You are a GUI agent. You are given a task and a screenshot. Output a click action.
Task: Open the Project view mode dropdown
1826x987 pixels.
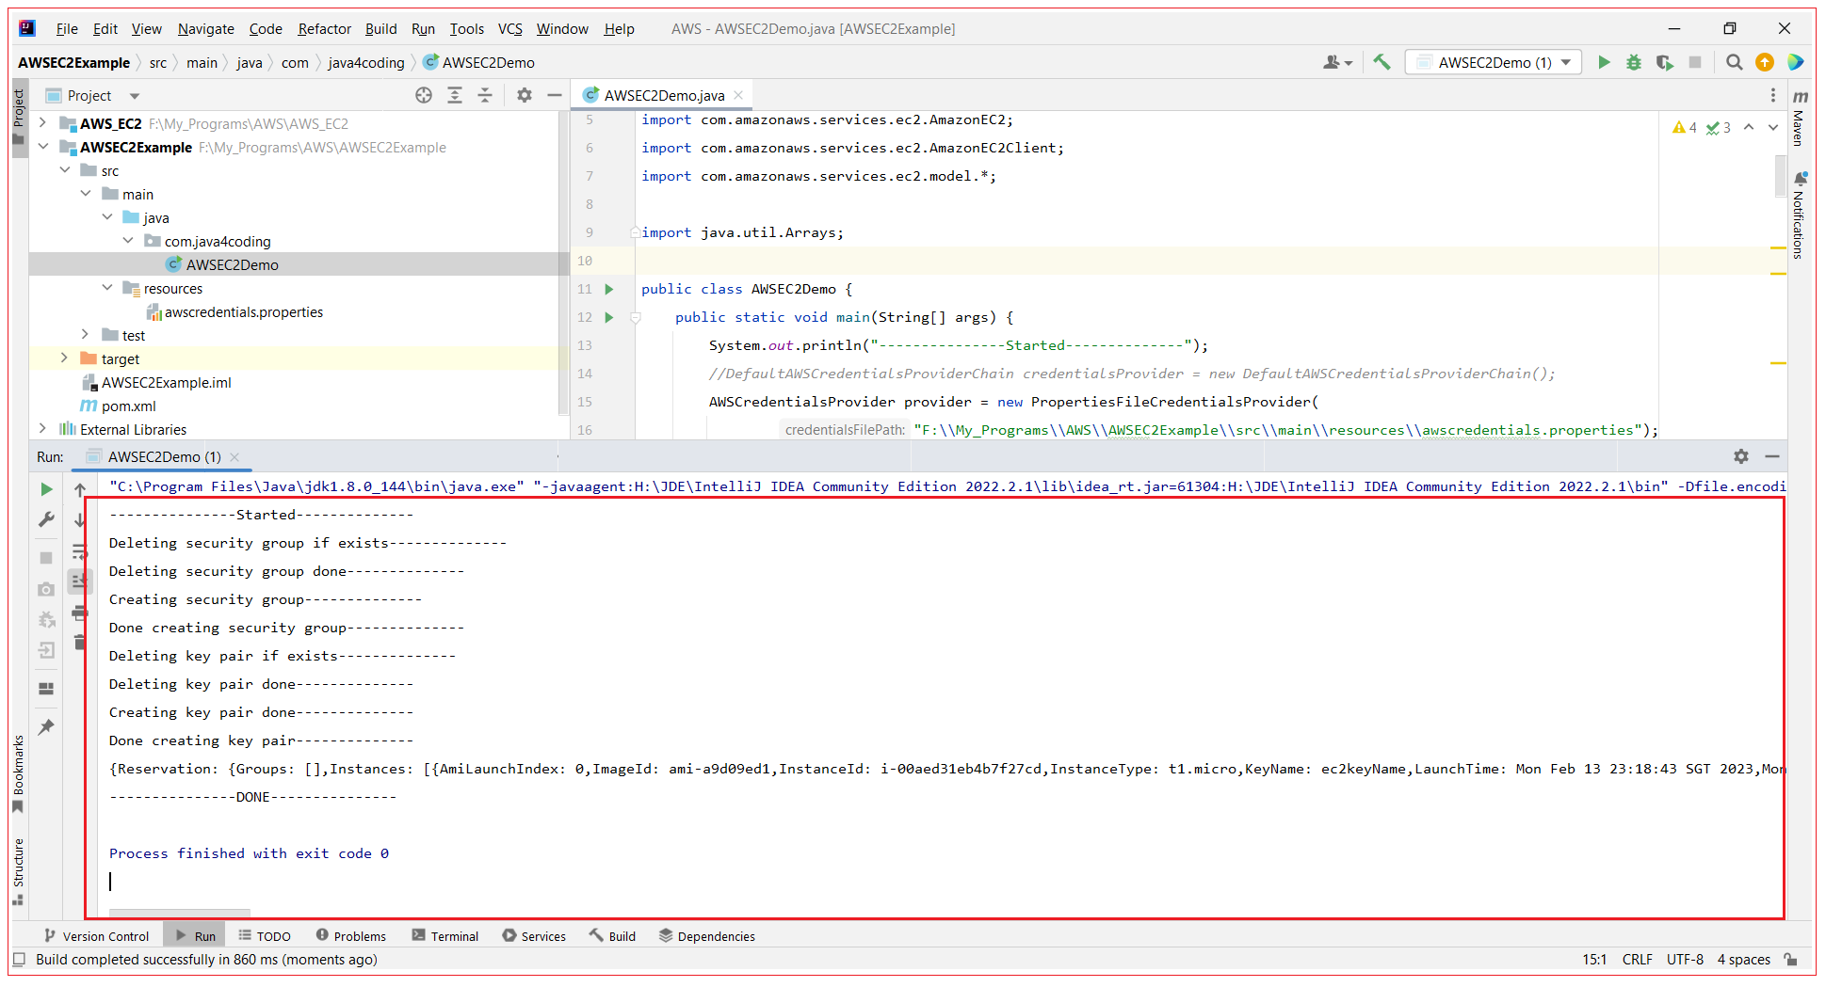tap(135, 96)
